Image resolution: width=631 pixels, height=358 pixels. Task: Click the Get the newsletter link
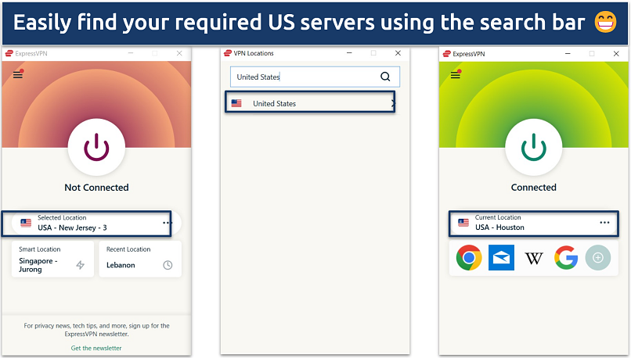click(96, 348)
